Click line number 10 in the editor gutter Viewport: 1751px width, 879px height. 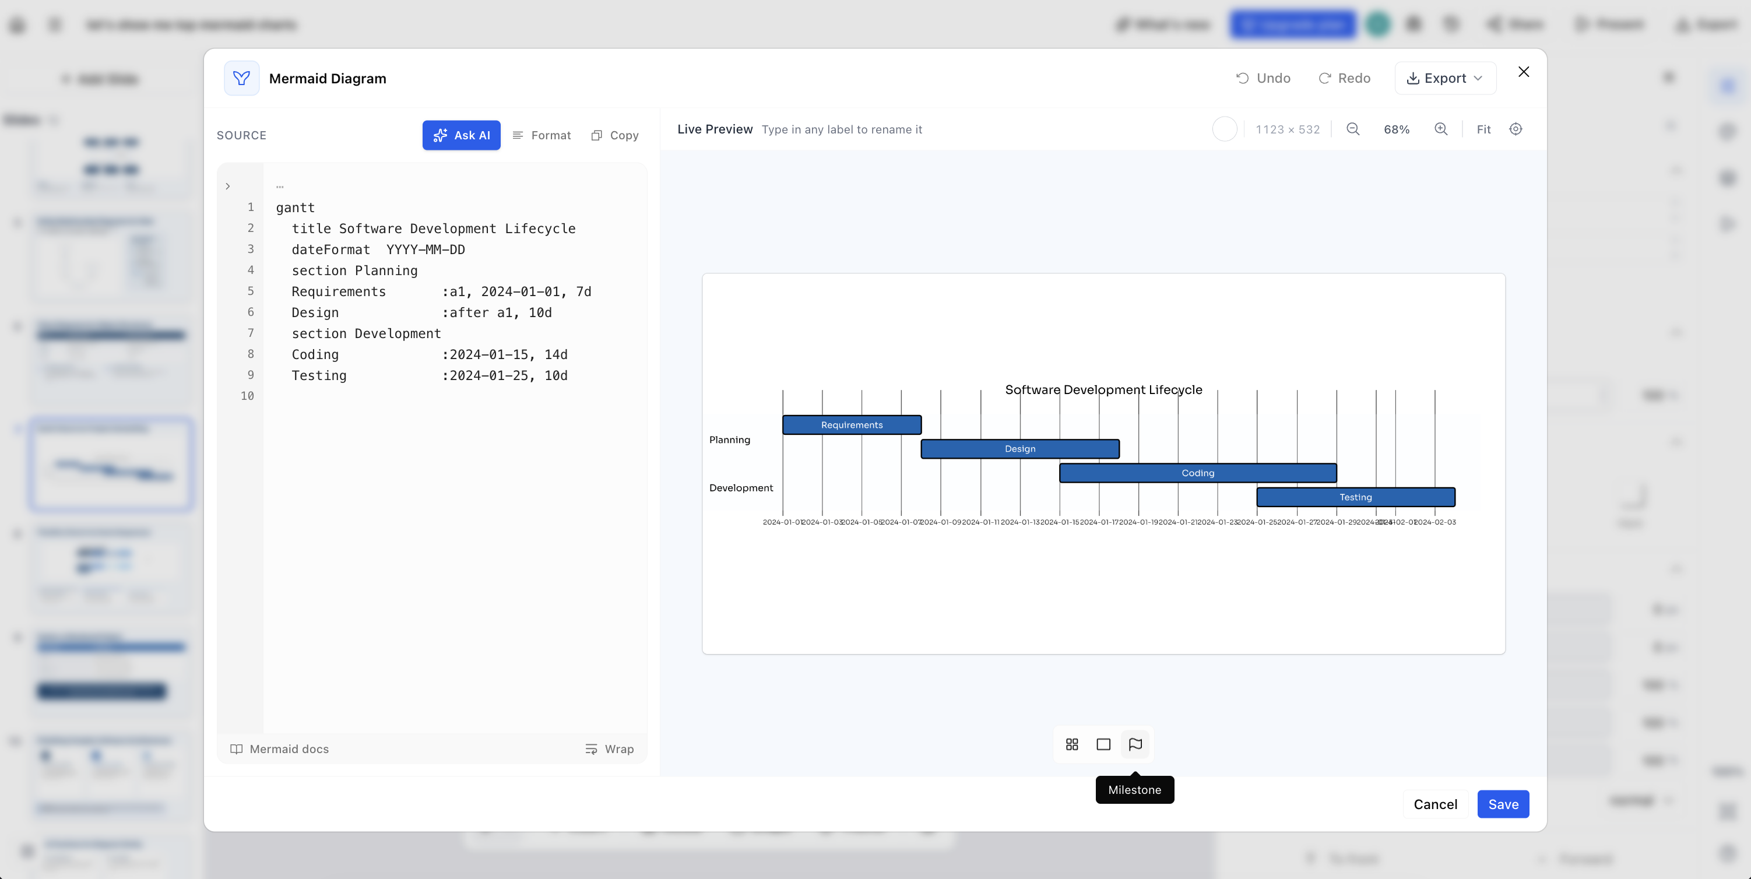247,396
